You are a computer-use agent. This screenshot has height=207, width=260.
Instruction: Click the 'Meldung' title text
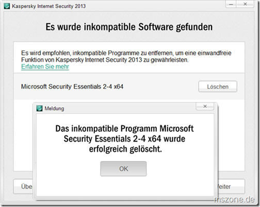click(54, 109)
